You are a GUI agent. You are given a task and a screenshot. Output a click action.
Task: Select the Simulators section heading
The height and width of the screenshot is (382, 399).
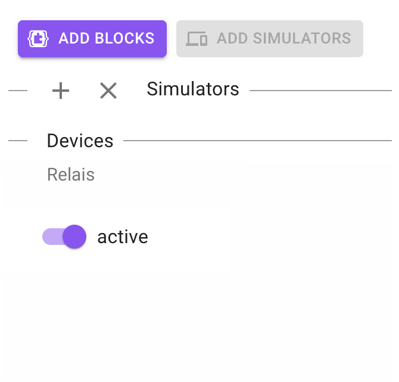click(x=193, y=89)
